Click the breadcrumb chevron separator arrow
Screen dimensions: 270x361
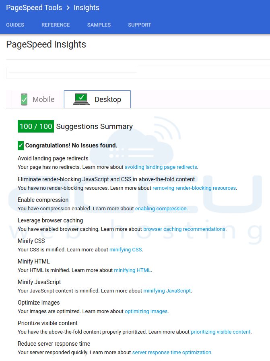coord(68,8)
